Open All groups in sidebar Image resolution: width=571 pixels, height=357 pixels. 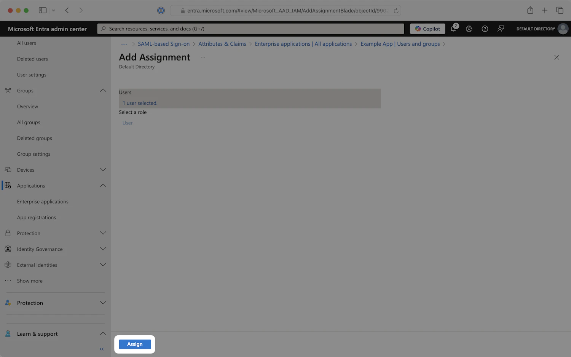pyautogui.click(x=29, y=123)
